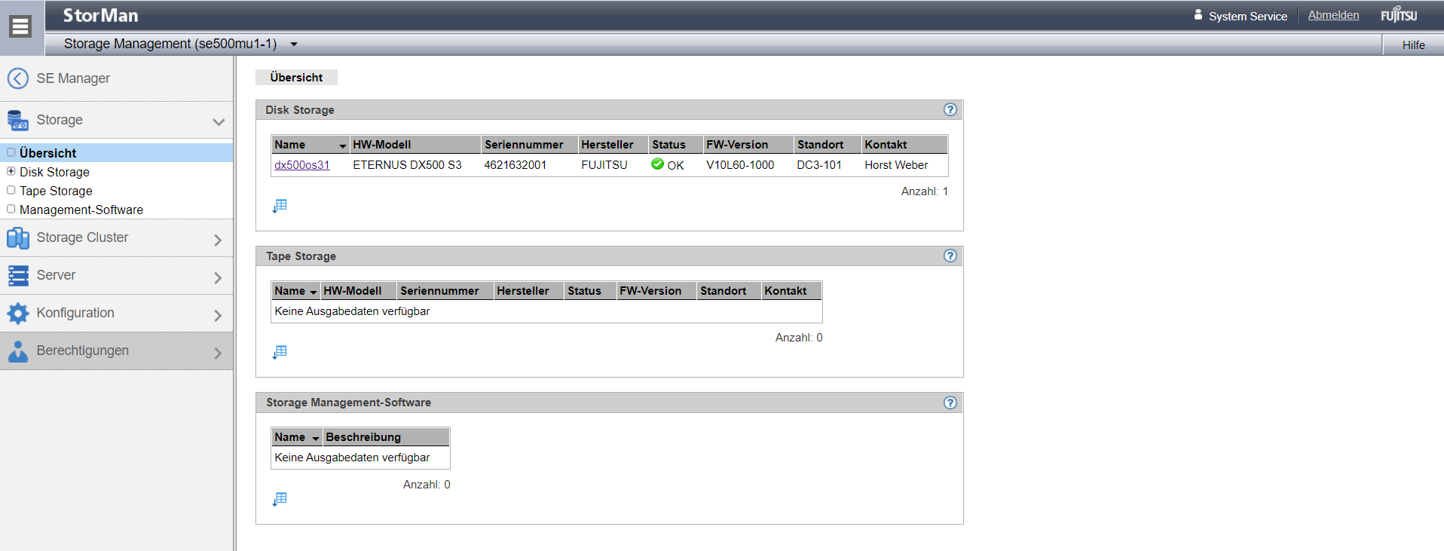Open help for Disk Storage panel

point(950,109)
